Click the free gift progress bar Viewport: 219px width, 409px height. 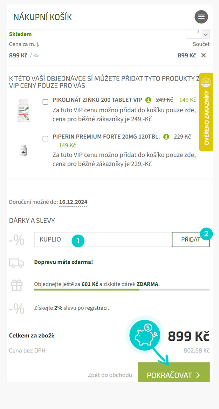122,290
